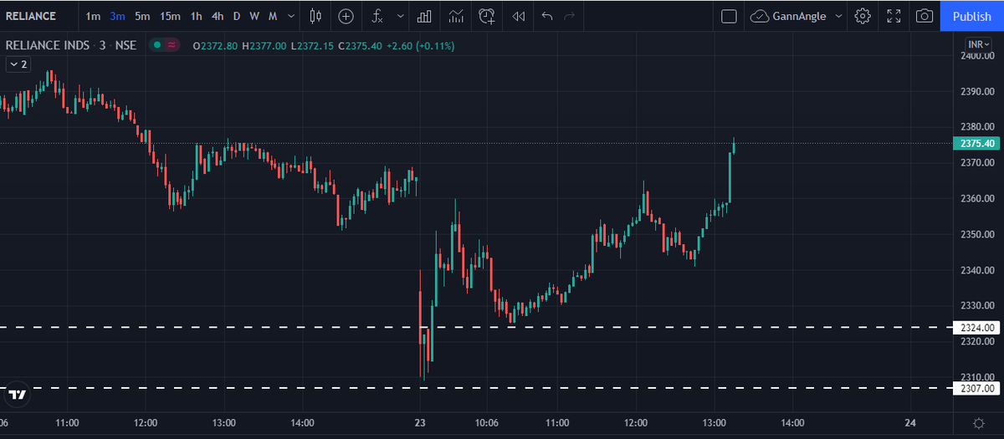
Task: Start bar replay with the rewind icon
Action: [x=519, y=16]
